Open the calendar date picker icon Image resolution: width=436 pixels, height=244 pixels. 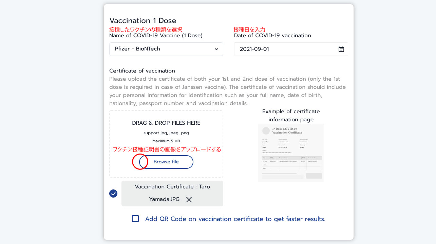[x=341, y=49]
